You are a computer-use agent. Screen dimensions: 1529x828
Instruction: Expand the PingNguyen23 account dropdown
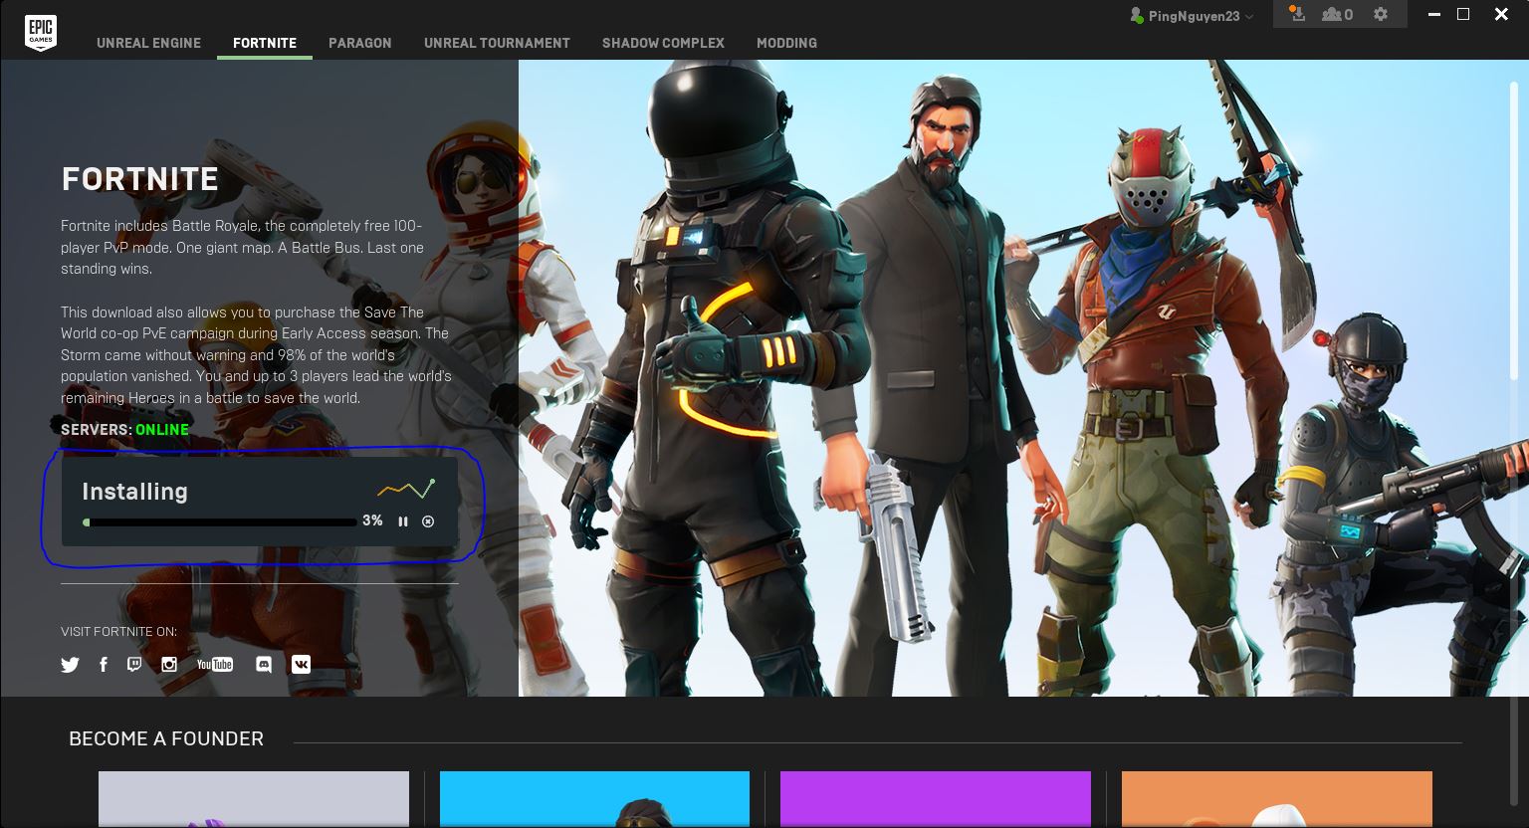tap(1192, 16)
